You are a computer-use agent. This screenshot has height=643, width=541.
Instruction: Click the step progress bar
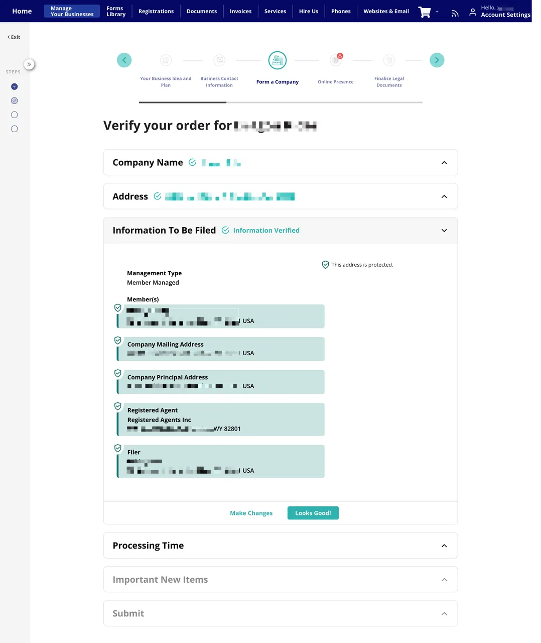[x=281, y=102]
